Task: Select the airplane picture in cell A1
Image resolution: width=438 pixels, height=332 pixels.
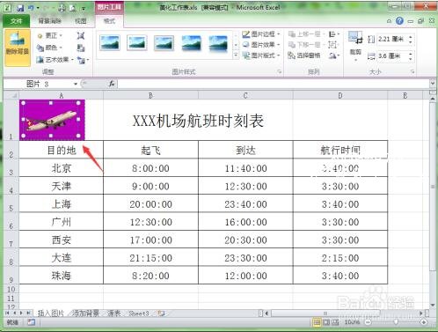Action: 52,120
